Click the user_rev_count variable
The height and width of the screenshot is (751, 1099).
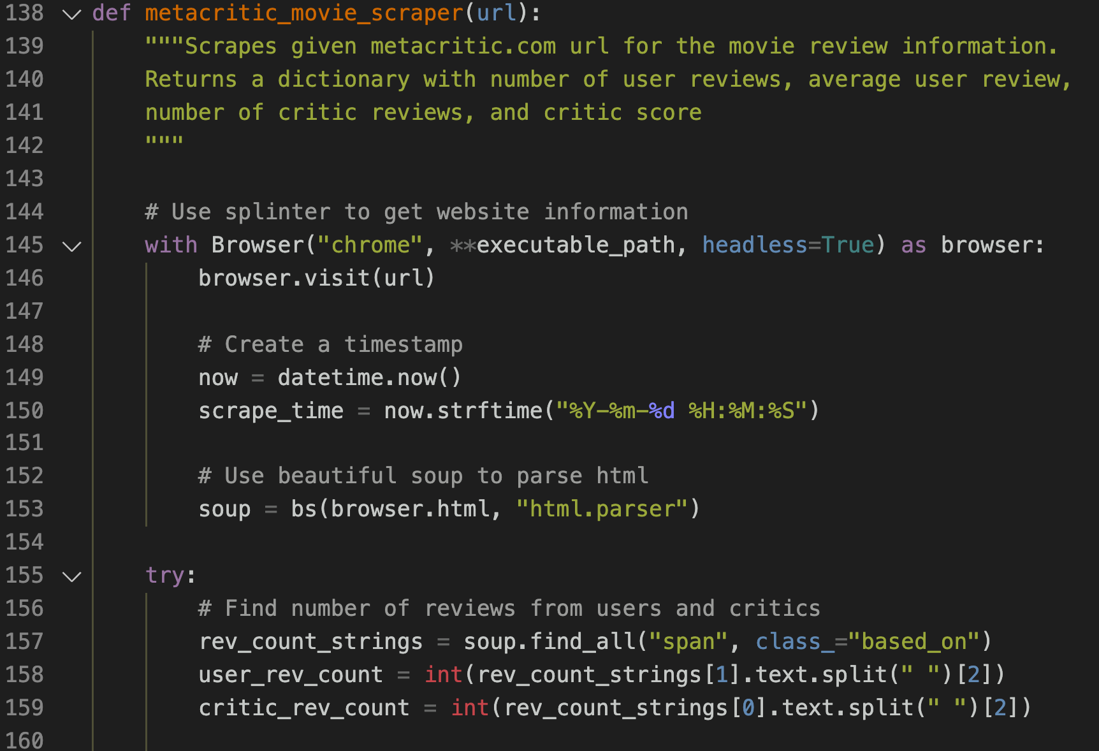tap(291, 675)
